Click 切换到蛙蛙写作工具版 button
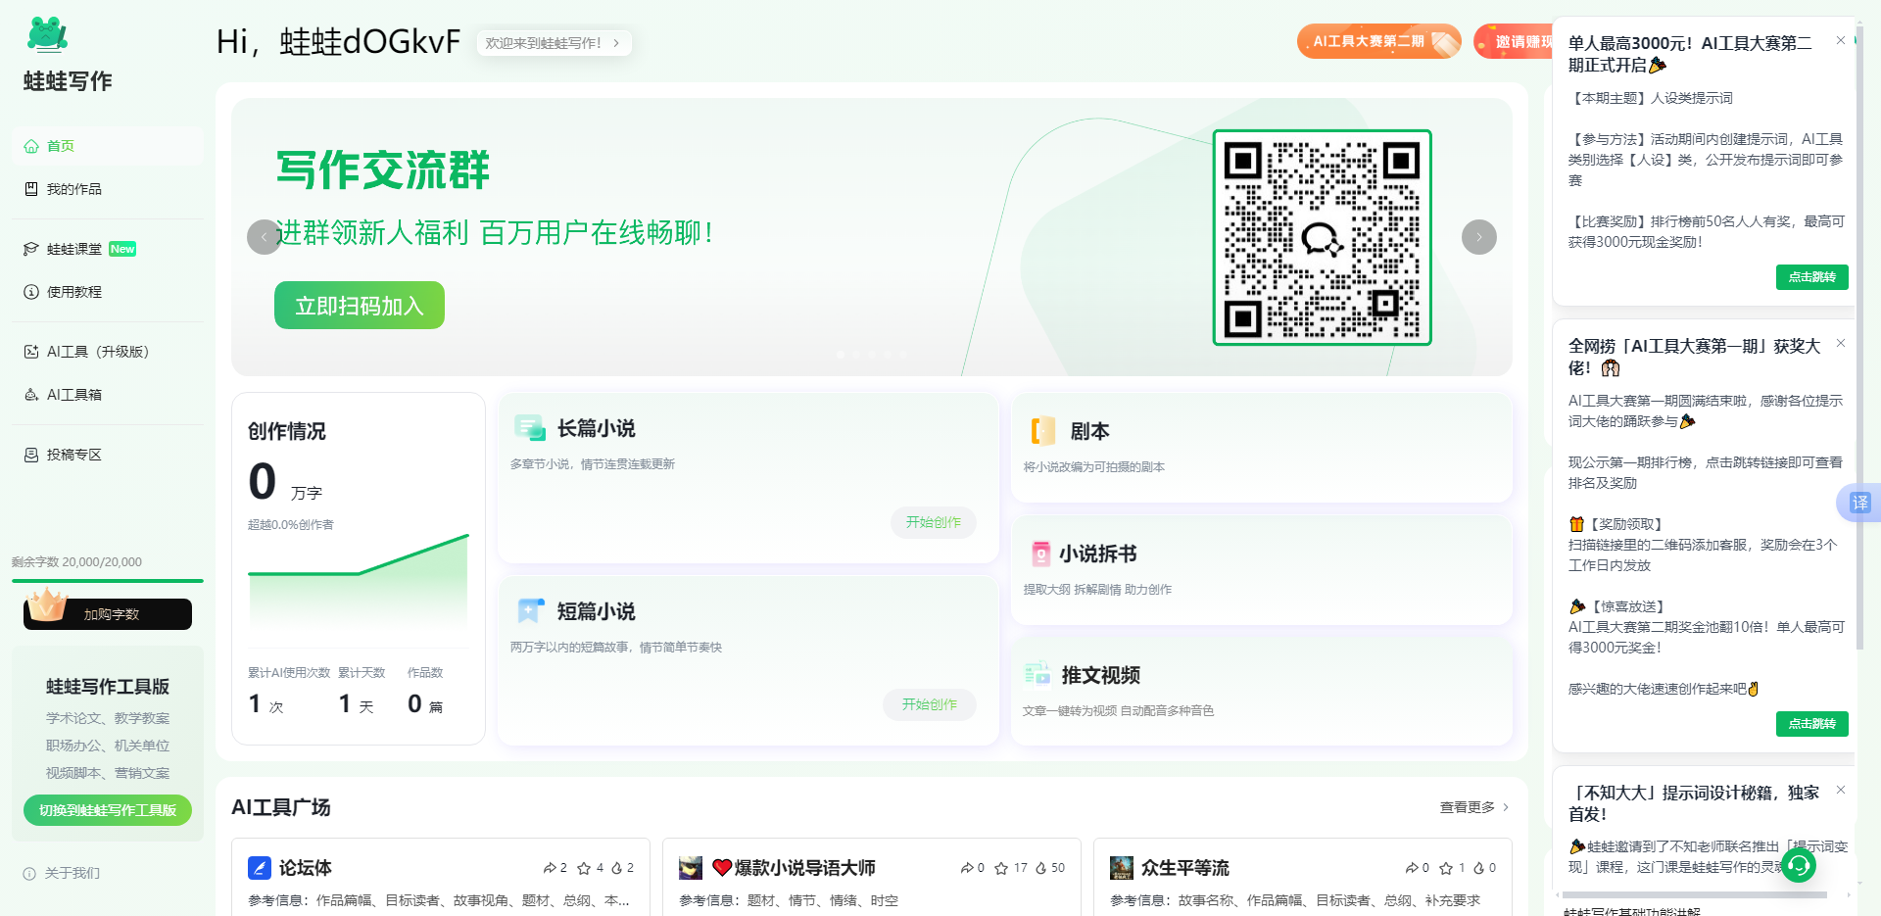 108,810
